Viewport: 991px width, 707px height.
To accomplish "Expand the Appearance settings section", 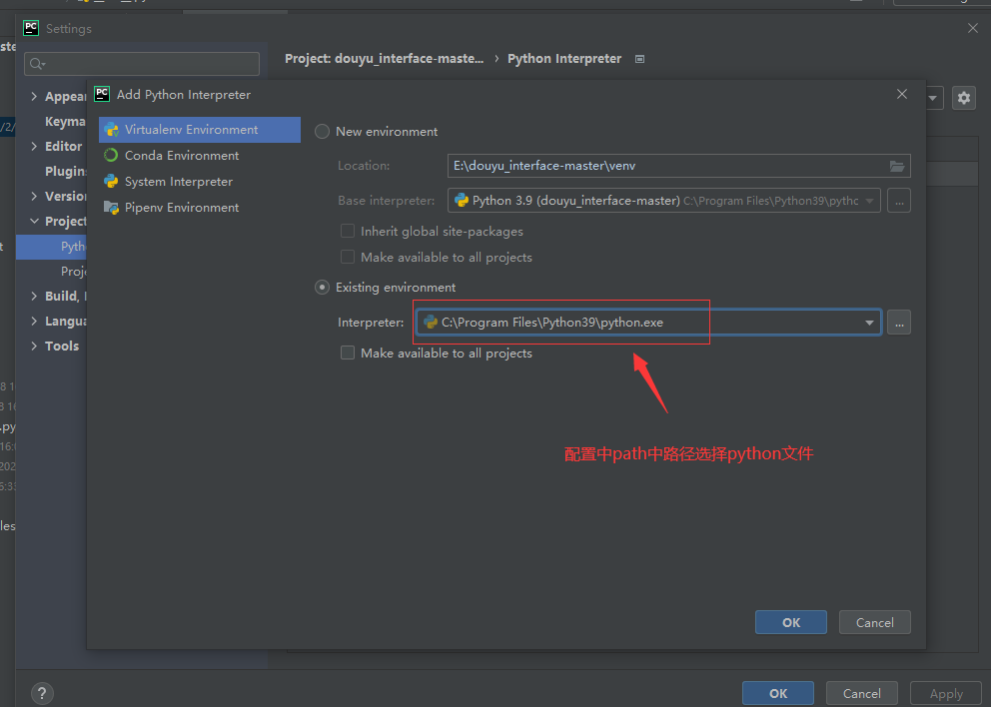I will pyautogui.click(x=34, y=97).
